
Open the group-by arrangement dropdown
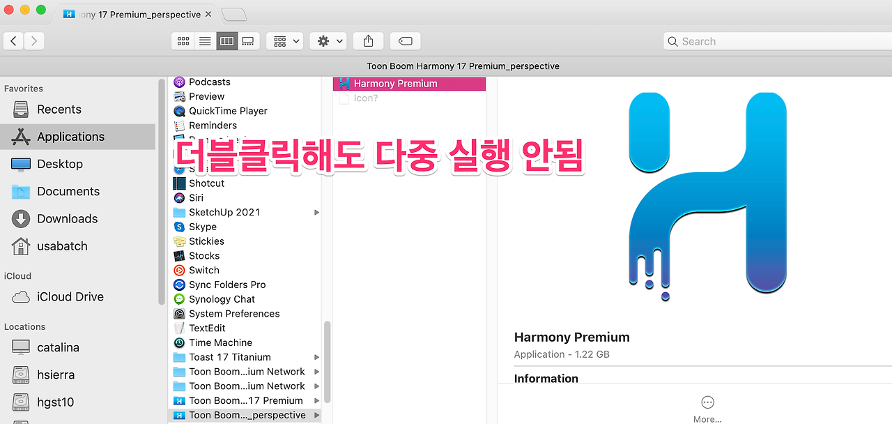284,41
